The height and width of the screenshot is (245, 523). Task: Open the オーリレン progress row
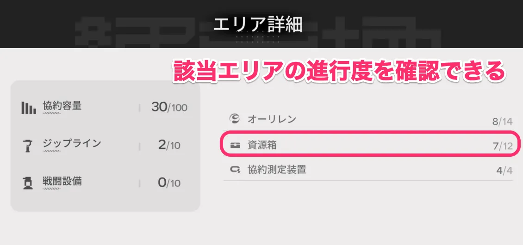pos(368,120)
